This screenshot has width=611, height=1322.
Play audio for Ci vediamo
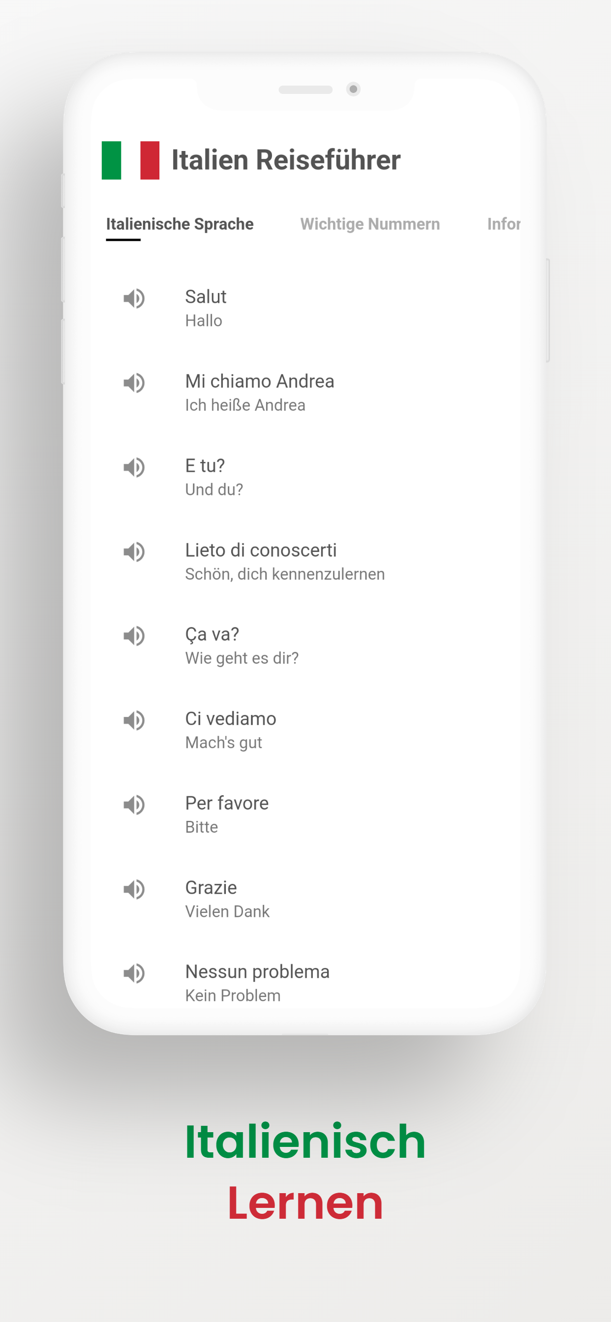click(x=133, y=721)
